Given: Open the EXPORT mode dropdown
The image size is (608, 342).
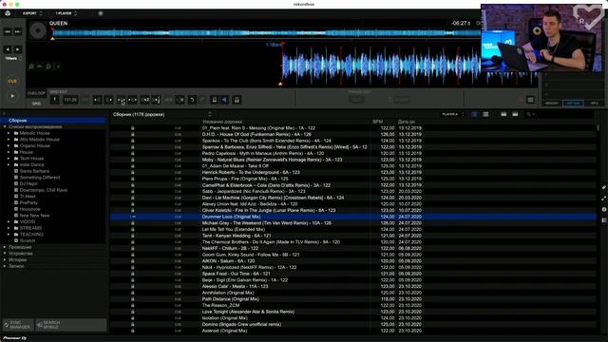Looking at the screenshot, I should point(31,13).
